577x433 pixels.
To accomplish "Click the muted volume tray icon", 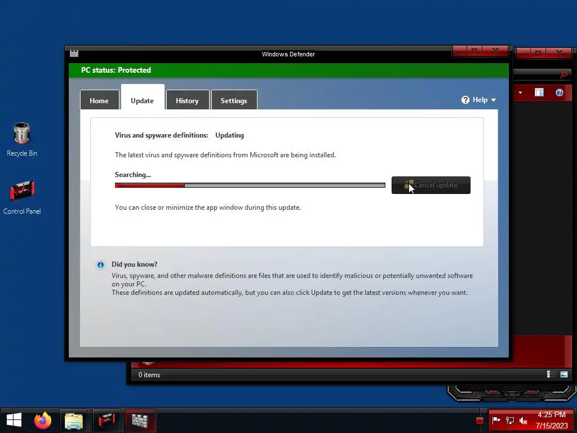I will pyautogui.click(x=523, y=420).
